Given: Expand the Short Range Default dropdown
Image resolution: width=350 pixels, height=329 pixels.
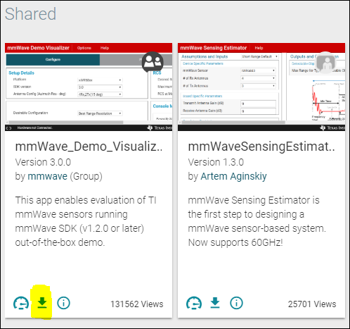Looking at the screenshot, I should (260, 56).
